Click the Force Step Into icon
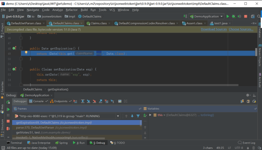Screen dimensions: 262x150 point(94,101)
